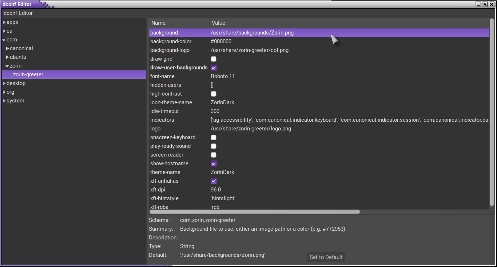This screenshot has width=497, height=267.
Task: Expand the apps tree item
Action: click(x=4, y=22)
